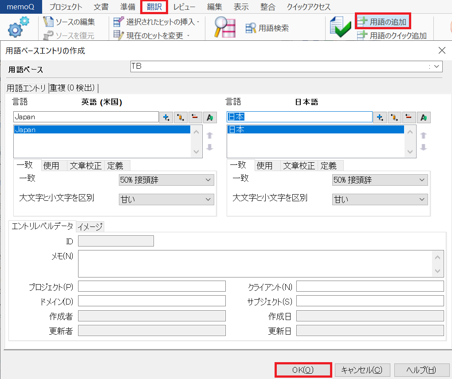
Task: Switch to the 重複 (0 検出) tab
Action: click(73, 88)
